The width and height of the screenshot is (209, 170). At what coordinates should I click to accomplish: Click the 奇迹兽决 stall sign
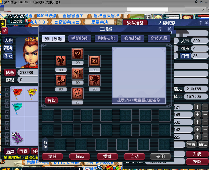67,22
